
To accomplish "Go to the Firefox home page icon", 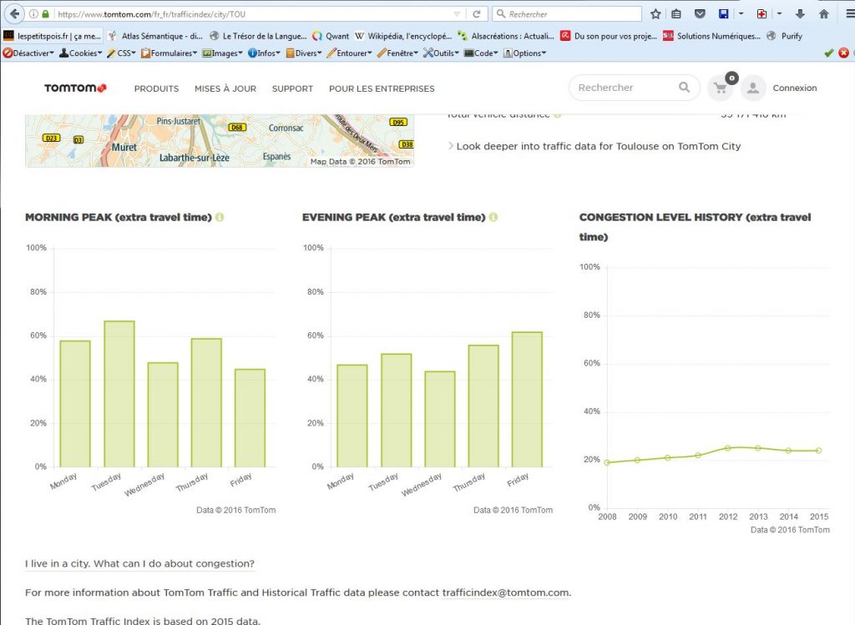I will 824,14.
